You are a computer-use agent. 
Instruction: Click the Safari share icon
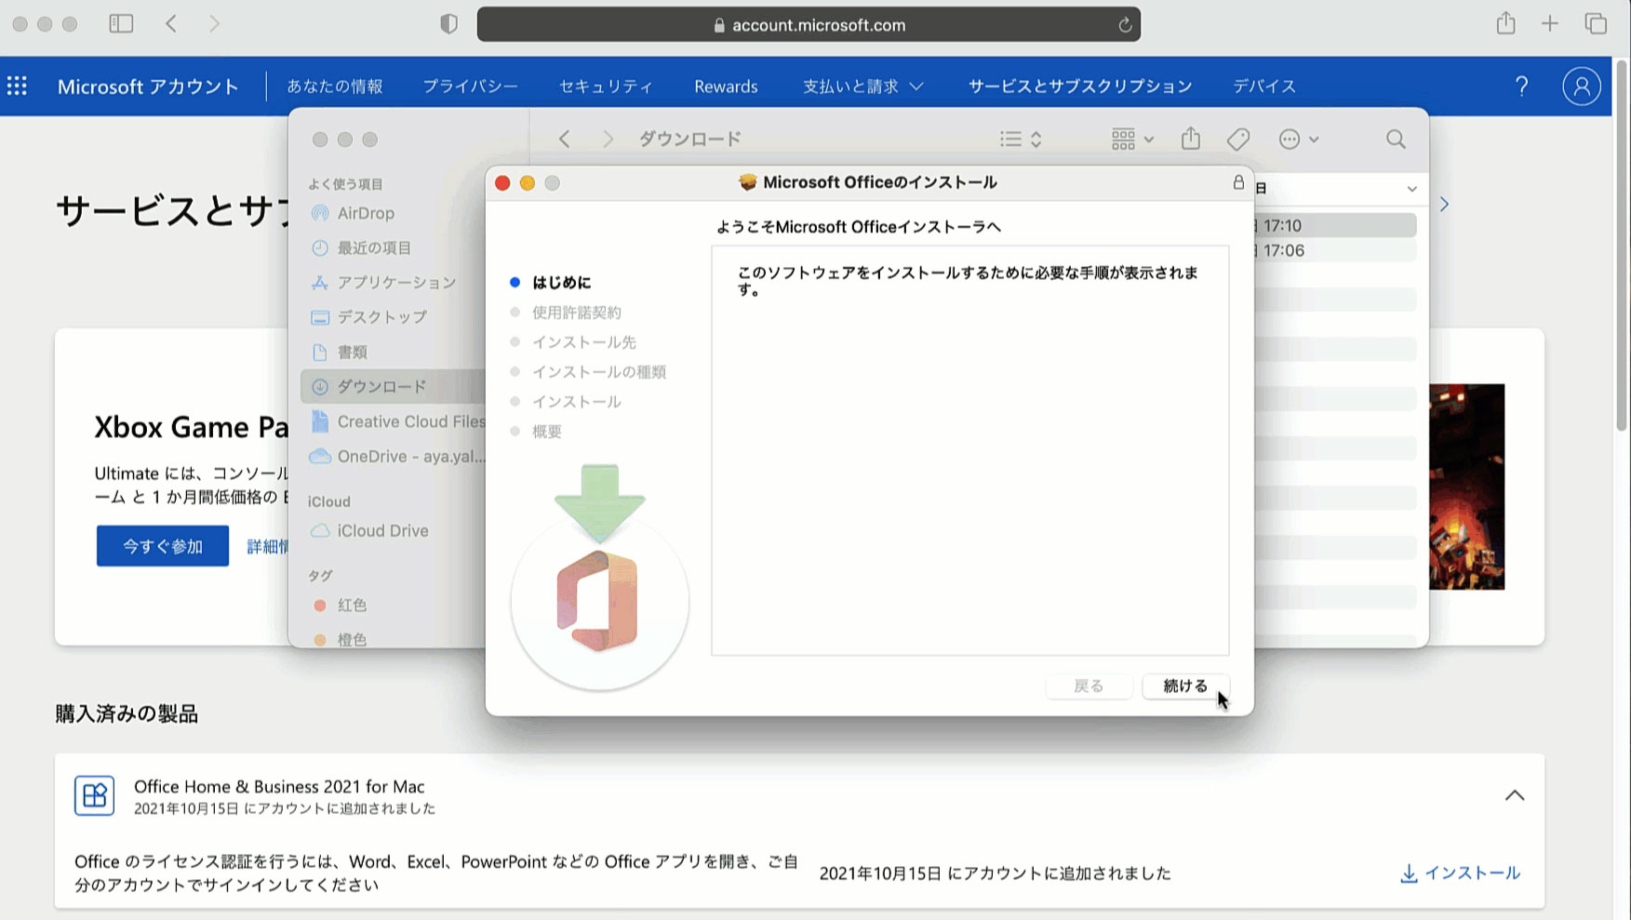(1505, 23)
